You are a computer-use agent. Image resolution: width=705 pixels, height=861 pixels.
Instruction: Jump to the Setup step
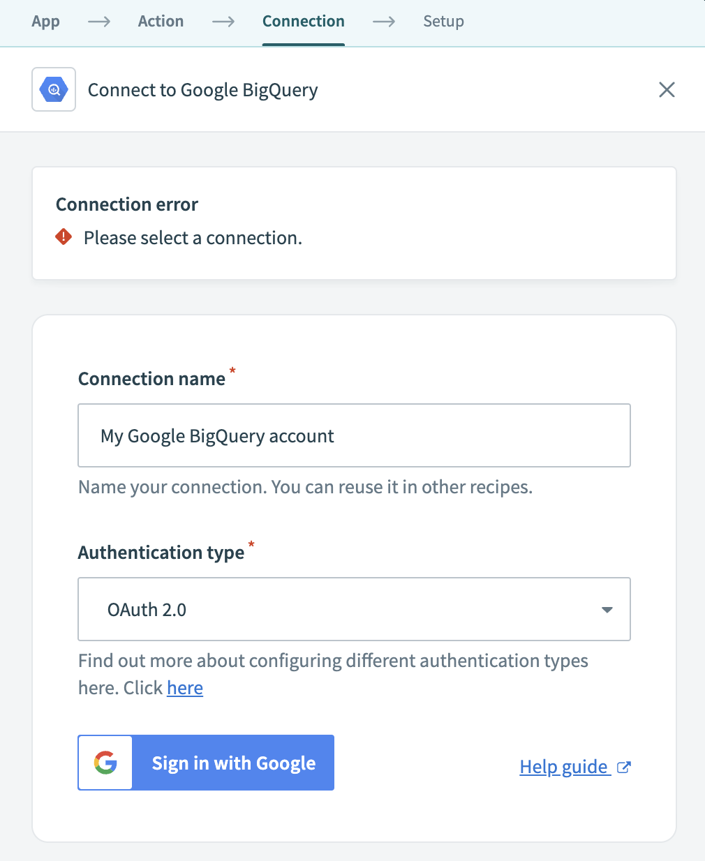tap(443, 22)
